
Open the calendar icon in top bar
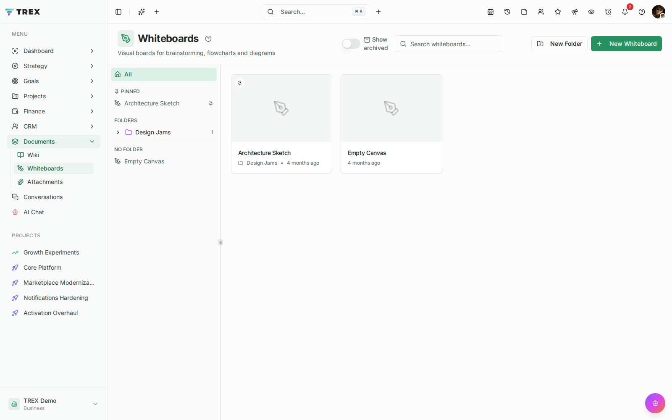pos(491,12)
